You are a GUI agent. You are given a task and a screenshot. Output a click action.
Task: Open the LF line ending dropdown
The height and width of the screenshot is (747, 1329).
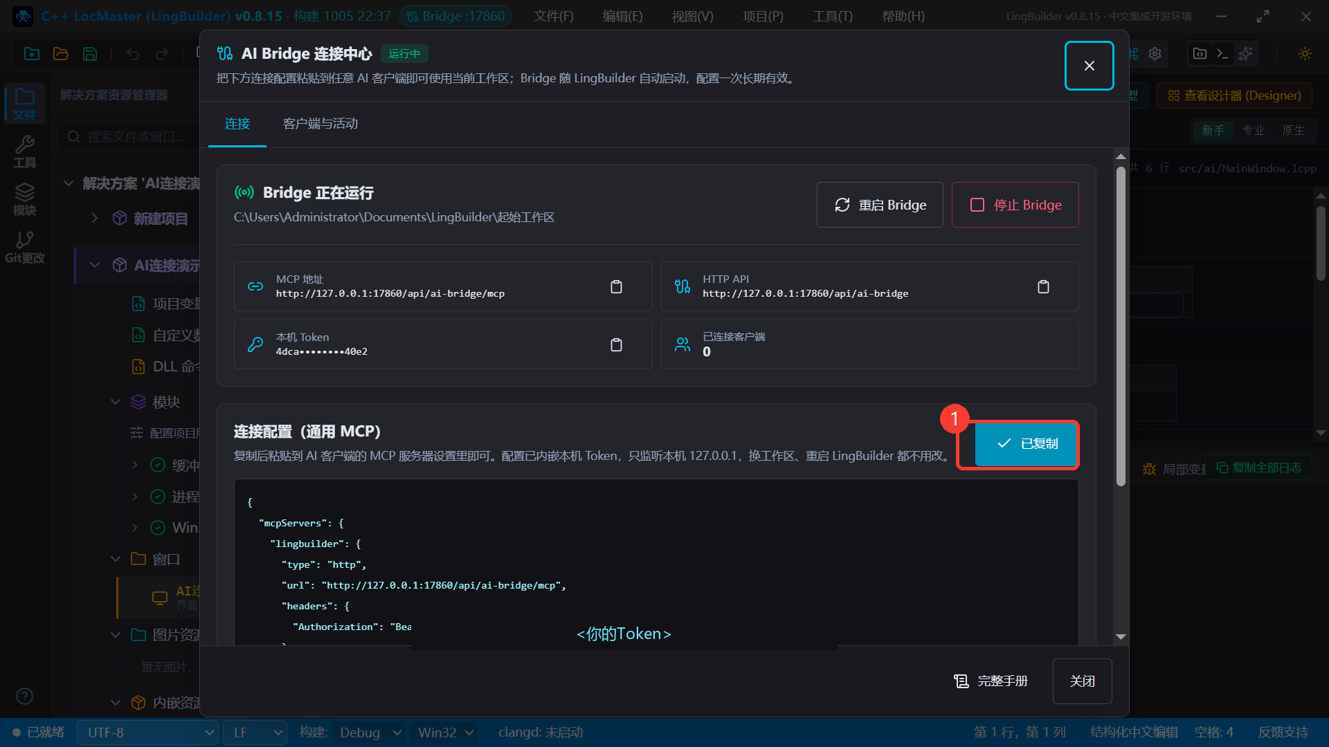pyautogui.click(x=255, y=732)
